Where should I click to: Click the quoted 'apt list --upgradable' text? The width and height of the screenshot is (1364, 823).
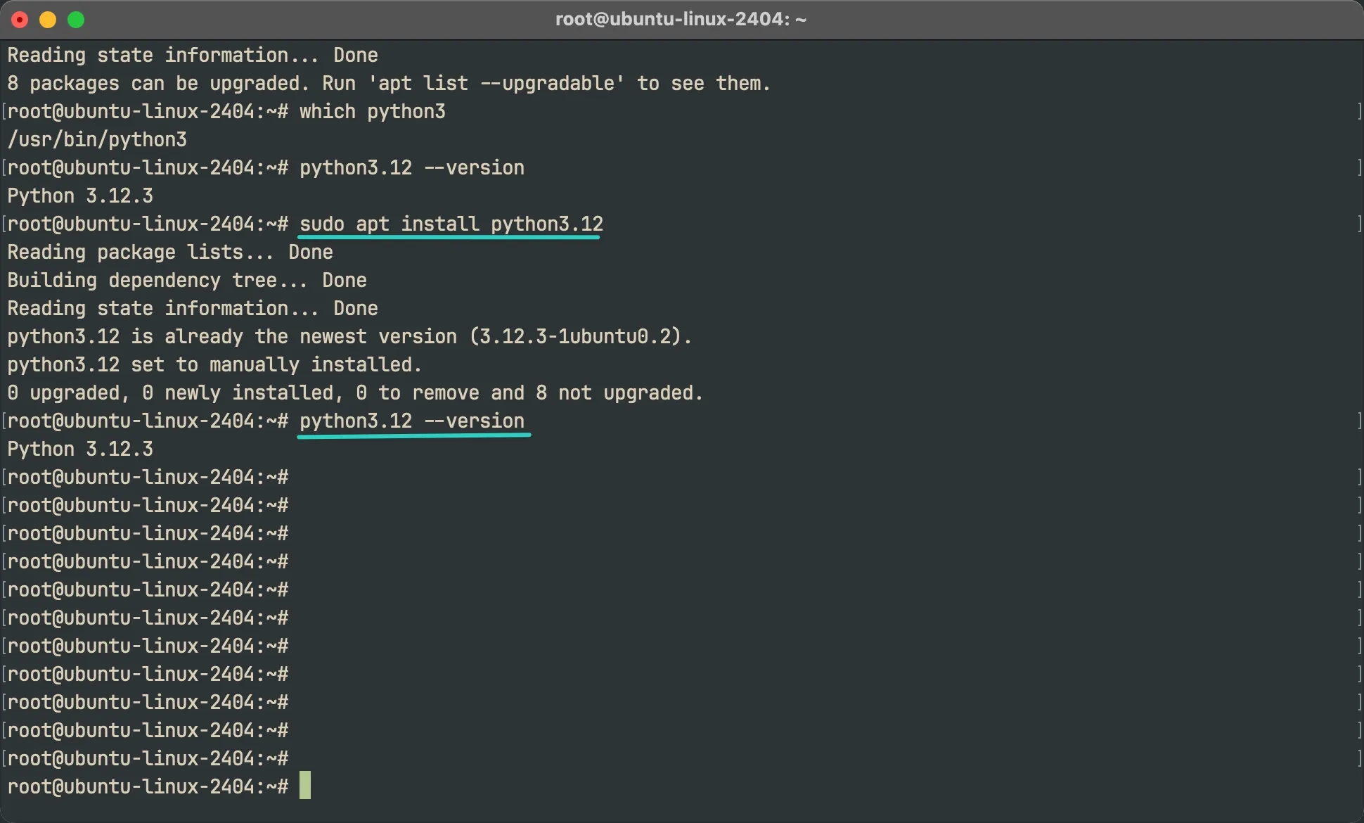tap(496, 83)
